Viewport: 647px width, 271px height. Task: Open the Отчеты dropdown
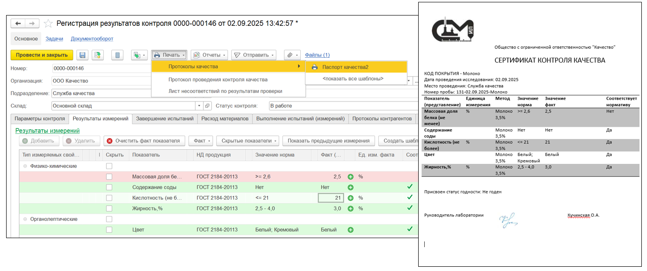[x=209, y=55]
